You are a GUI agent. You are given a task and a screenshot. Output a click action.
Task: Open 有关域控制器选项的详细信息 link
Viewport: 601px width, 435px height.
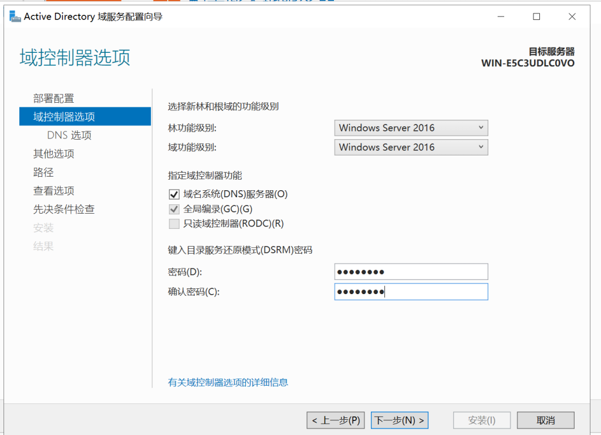(228, 382)
